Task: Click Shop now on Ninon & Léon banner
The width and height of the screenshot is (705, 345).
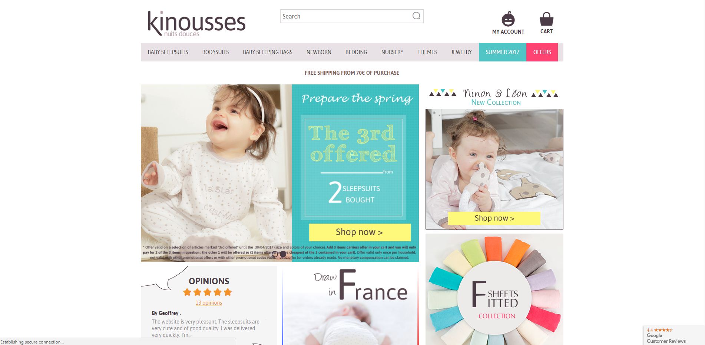Action: (x=494, y=218)
